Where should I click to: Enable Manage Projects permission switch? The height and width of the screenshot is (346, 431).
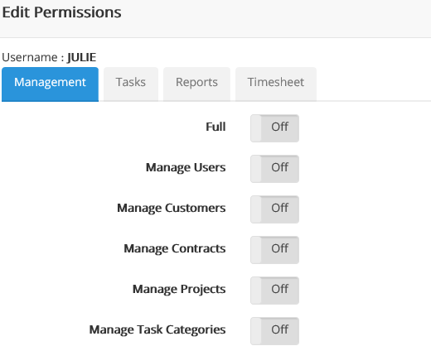click(x=274, y=291)
